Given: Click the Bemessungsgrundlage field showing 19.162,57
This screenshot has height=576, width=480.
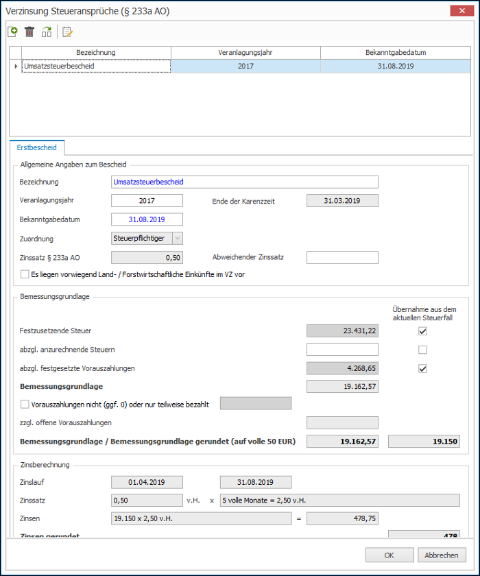Looking at the screenshot, I should (342, 387).
